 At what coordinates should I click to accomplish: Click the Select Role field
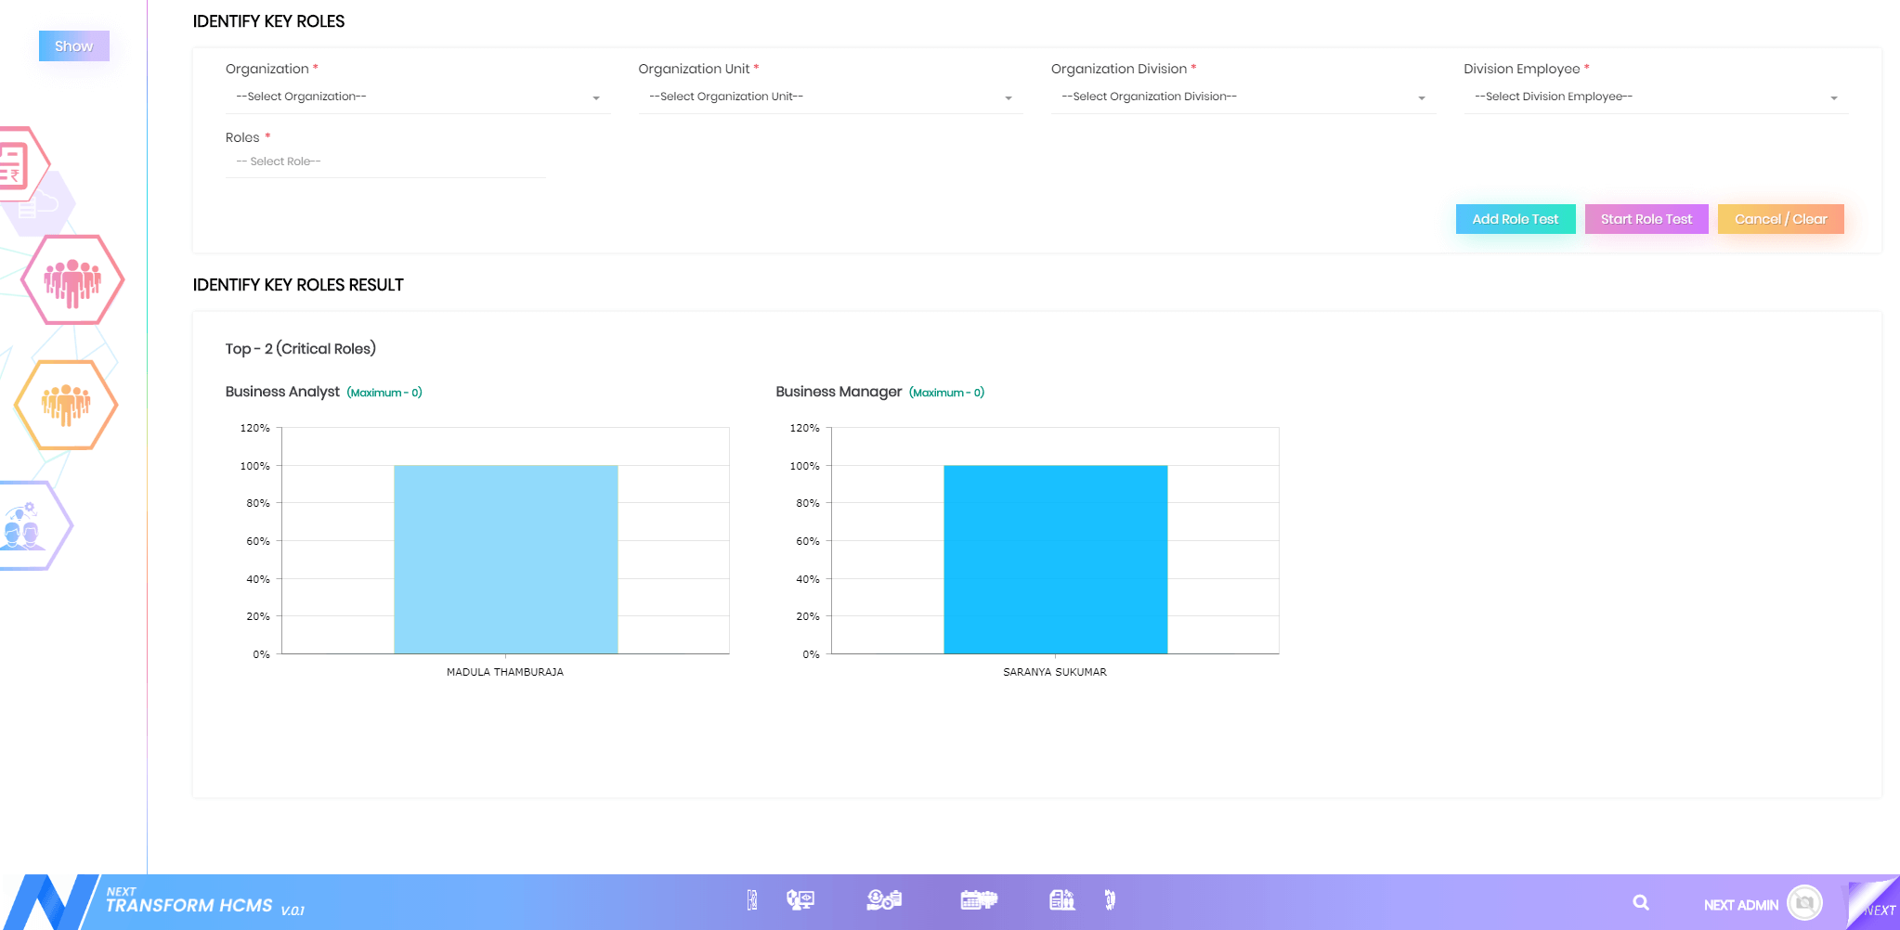(x=384, y=161)
